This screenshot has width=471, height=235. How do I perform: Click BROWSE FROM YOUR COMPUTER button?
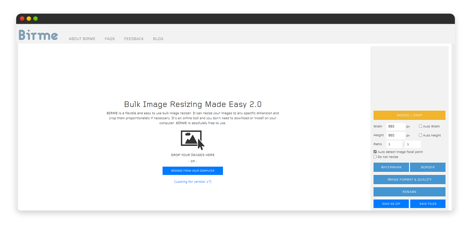click(x=193, y=171)
